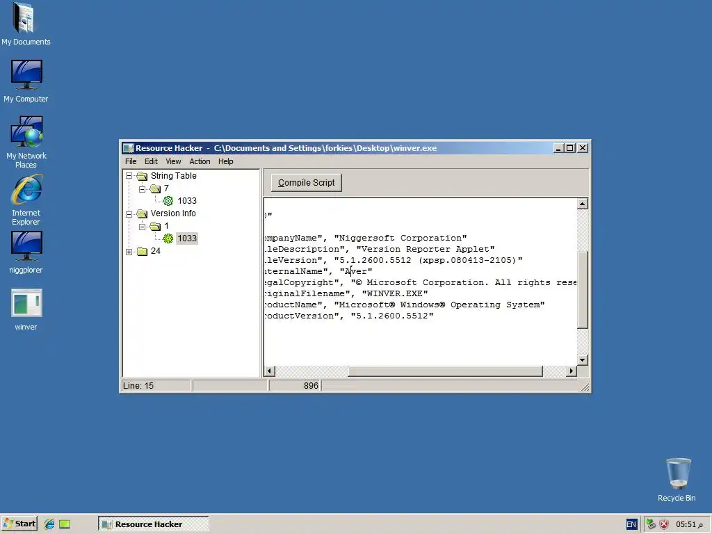Click the EN language indicator in the tray
Screen dimensions: 712x534
click(631, 524)
